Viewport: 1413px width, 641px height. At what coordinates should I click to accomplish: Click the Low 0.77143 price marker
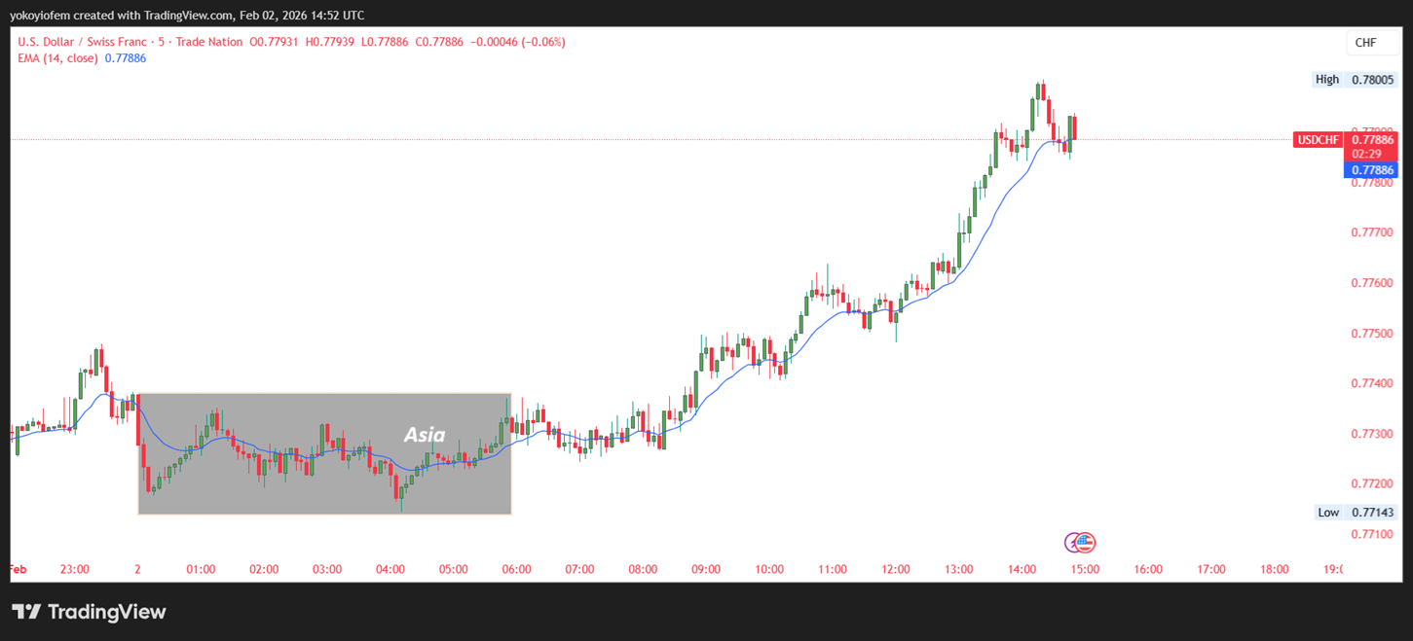[1355, 513]
